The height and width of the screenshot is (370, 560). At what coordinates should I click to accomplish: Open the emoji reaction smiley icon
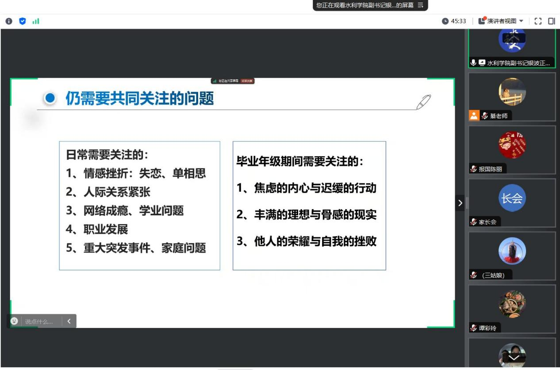pos(14,321)
